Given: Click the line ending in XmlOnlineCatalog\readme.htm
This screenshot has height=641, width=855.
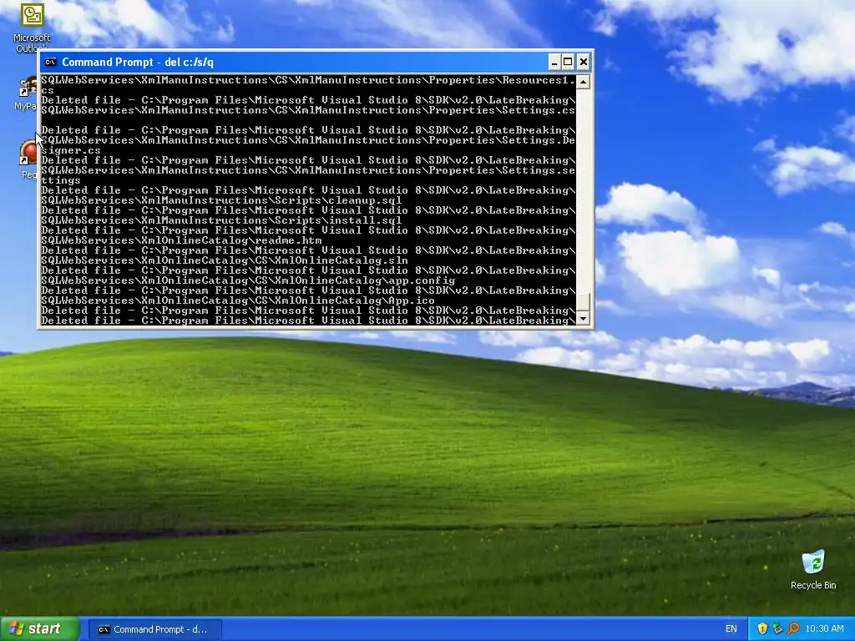Looking at the screenshot, I should 181,240.
